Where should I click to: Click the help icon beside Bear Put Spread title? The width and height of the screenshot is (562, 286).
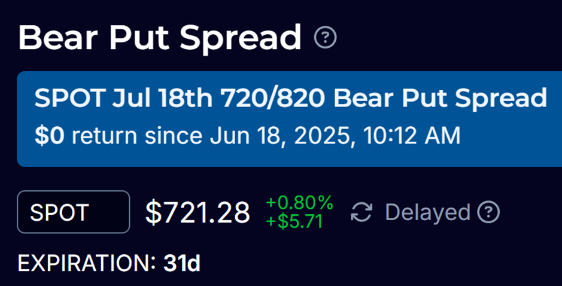point(325,38)
